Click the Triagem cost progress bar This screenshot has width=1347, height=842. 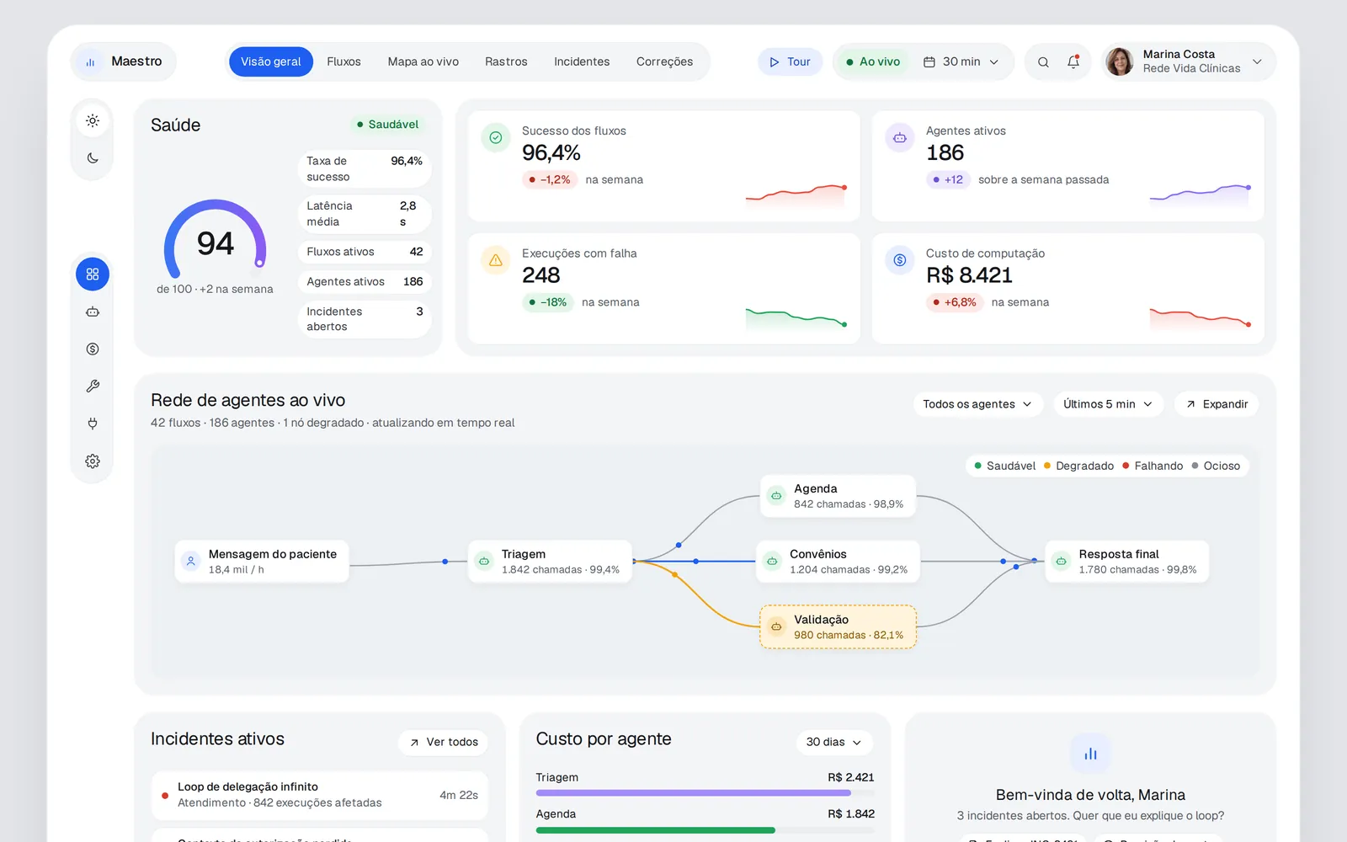coord(705,793)
